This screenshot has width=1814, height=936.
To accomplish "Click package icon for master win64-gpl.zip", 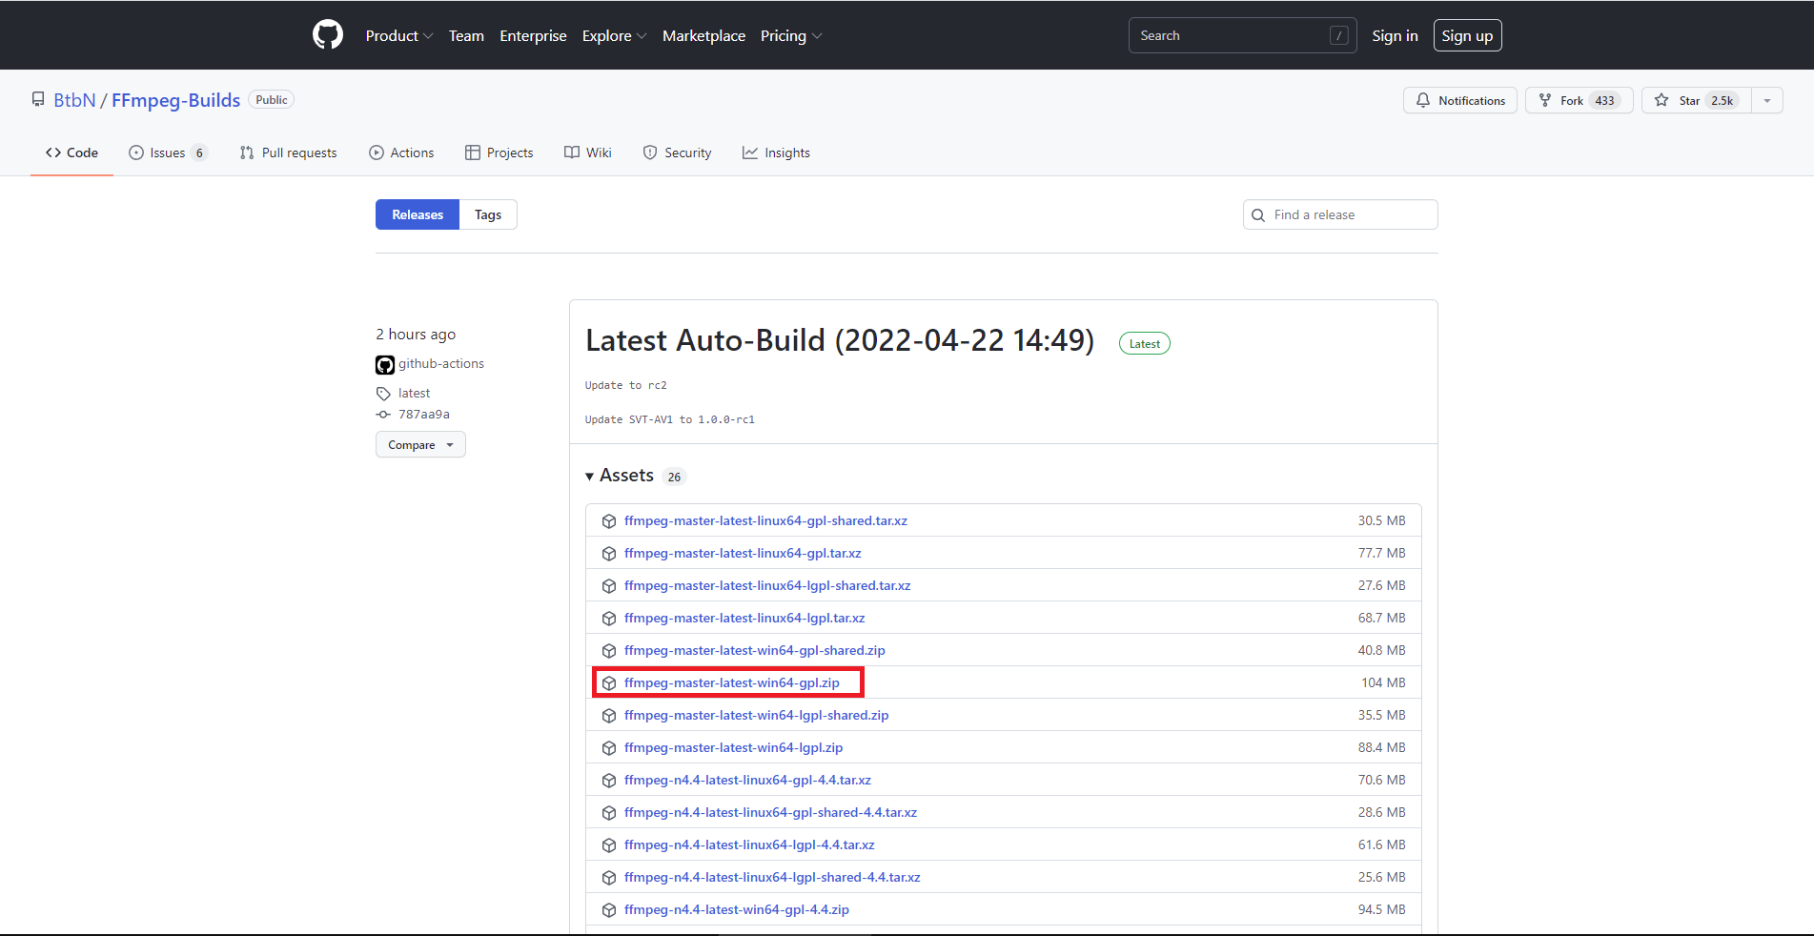I will pyautogui.click(x=609, y=683).
